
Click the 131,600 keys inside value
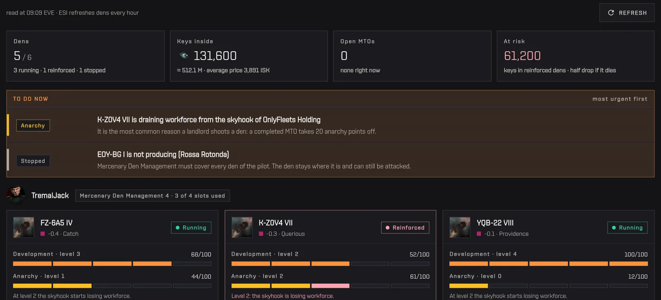[215, 56]
